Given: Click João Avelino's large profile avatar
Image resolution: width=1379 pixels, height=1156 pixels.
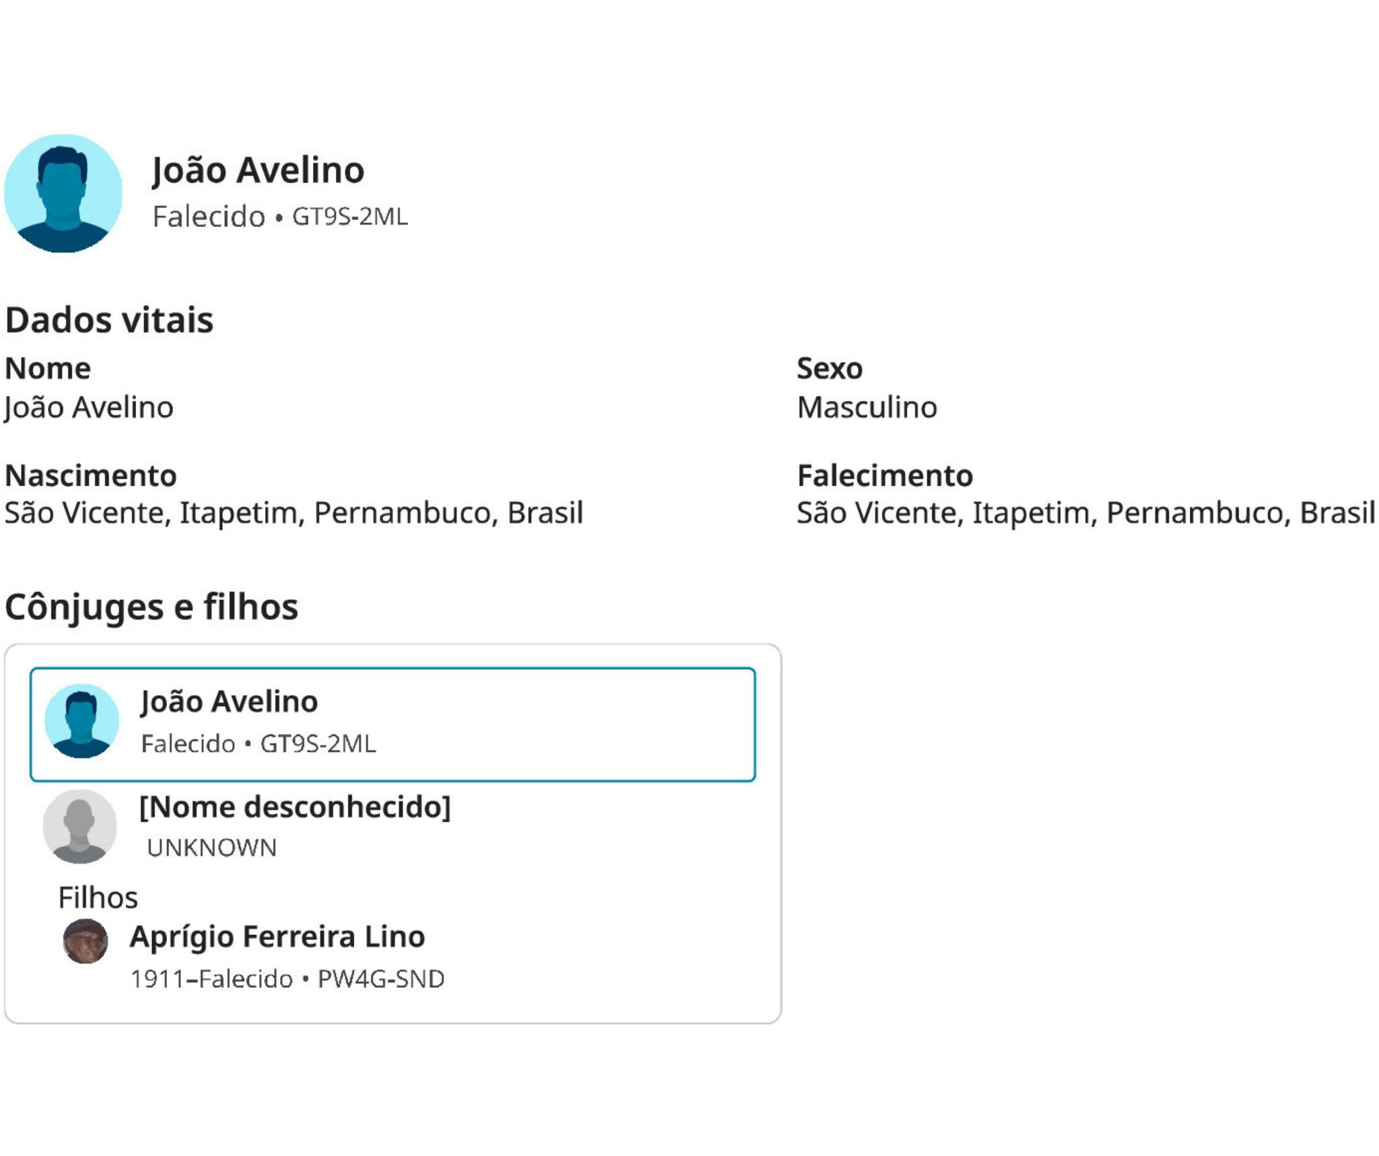Looking at the screenshot, I should point(63,193).
